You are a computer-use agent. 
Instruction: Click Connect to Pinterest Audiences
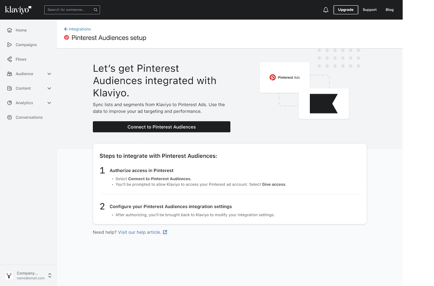pyautogui.click(x=161, y=127)
